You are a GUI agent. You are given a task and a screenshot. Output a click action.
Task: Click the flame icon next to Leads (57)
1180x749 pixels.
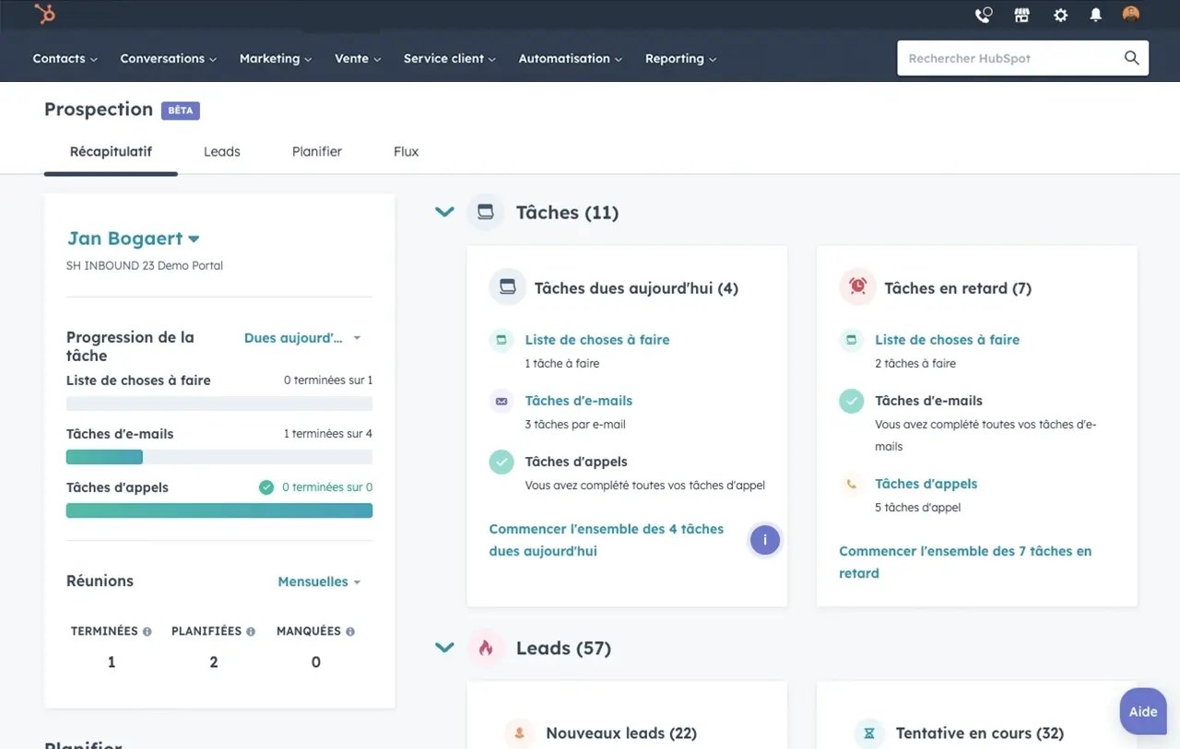pyautogui.click(x=485, y=648)
